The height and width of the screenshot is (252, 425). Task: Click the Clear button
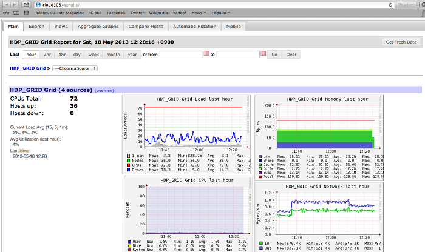click(x=291, y=55)
